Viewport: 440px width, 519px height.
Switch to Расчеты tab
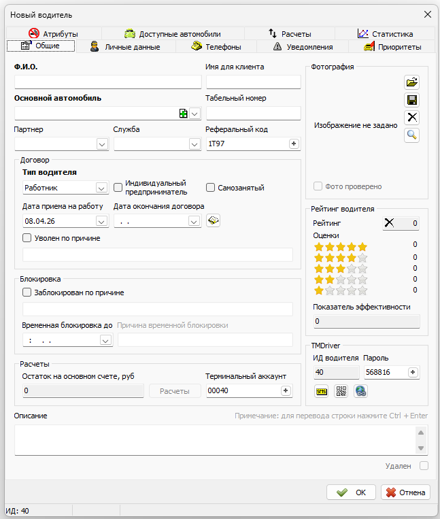click(x=290, y=33)
